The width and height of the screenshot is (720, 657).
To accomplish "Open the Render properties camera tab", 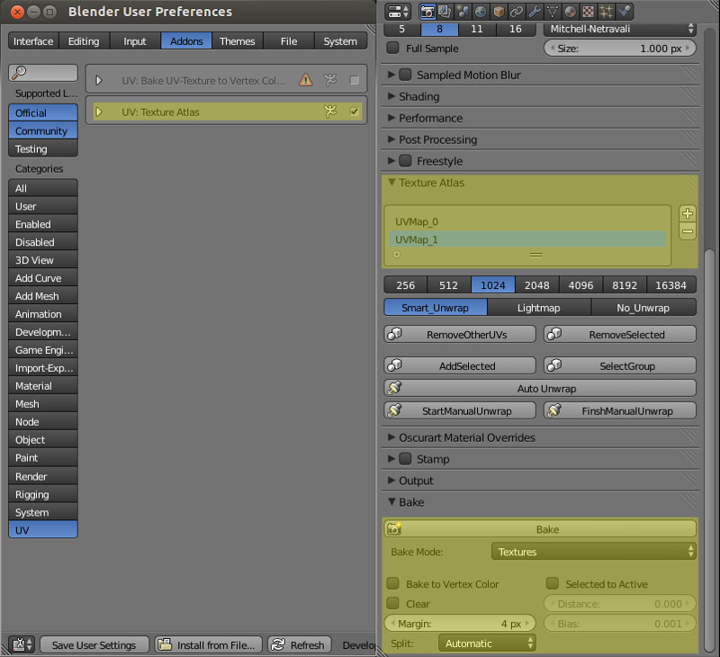I will coord(427,12).
